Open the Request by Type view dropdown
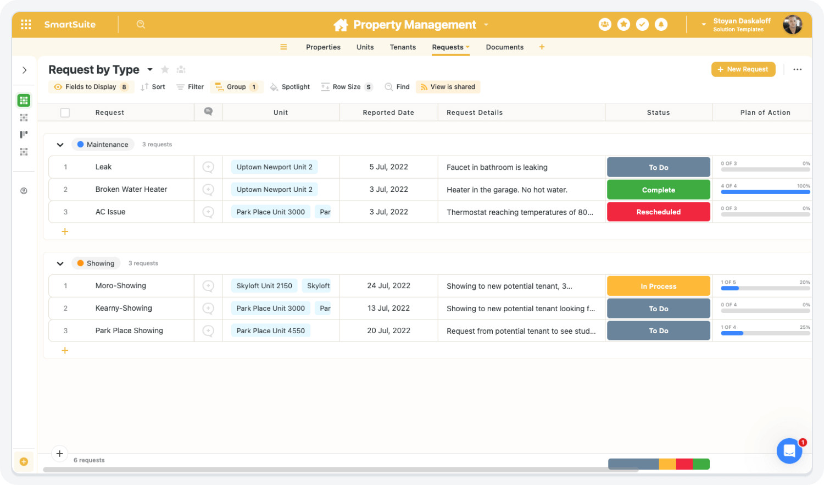This screenshot has width=824, height=485. point(150,70)
